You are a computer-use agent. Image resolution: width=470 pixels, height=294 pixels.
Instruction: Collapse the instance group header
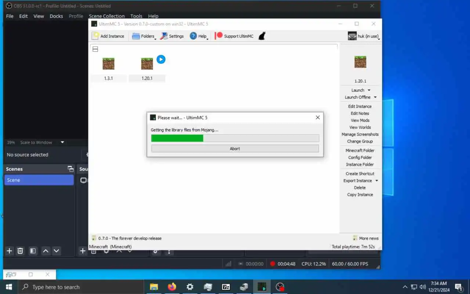[95, 49]
